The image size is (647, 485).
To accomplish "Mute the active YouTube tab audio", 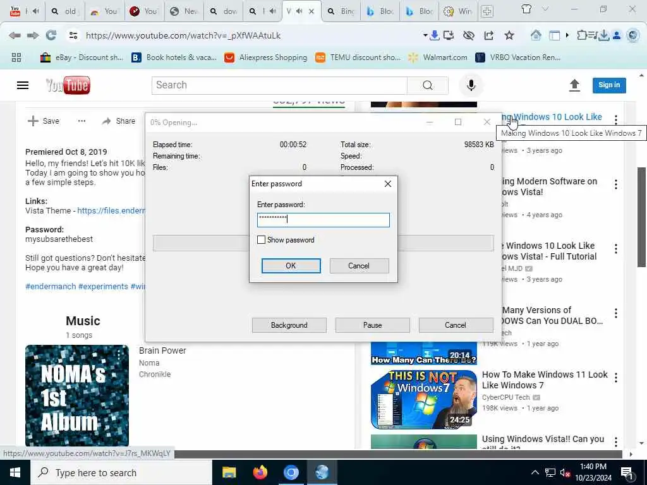I will pyautogui.click(x=299, y=11).
